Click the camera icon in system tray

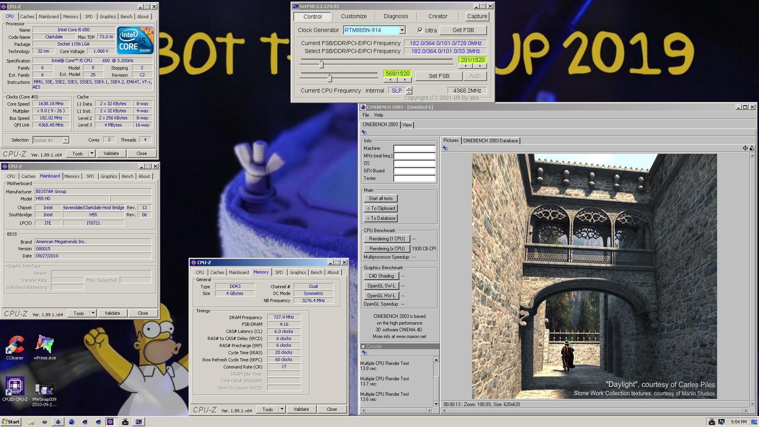tap(712, 422)
